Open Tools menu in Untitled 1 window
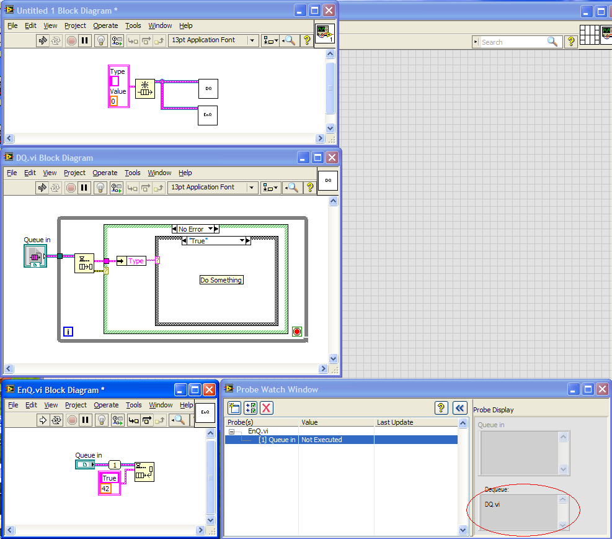The height and width of the screenshot is (539, 612). 133,25
